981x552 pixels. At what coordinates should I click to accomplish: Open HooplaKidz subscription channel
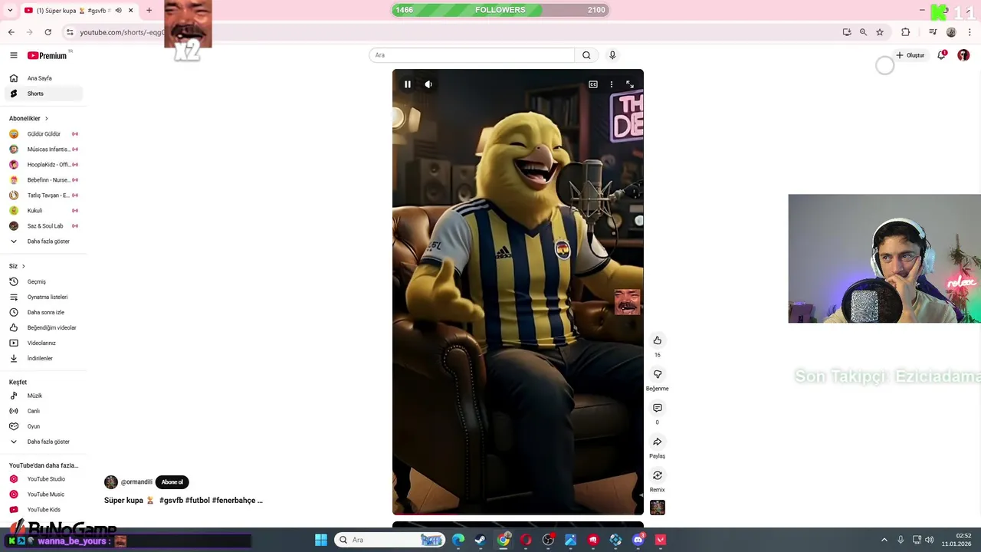(44, 165)
